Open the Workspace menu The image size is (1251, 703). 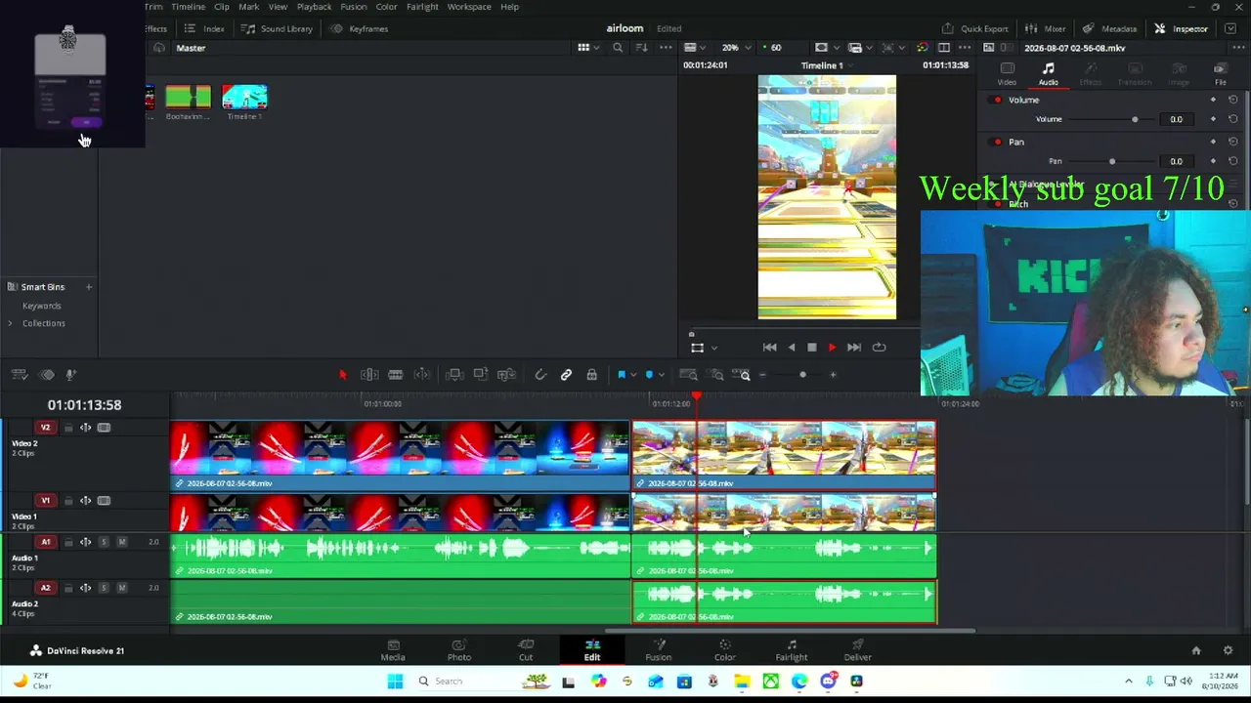(x=469, y=7)
